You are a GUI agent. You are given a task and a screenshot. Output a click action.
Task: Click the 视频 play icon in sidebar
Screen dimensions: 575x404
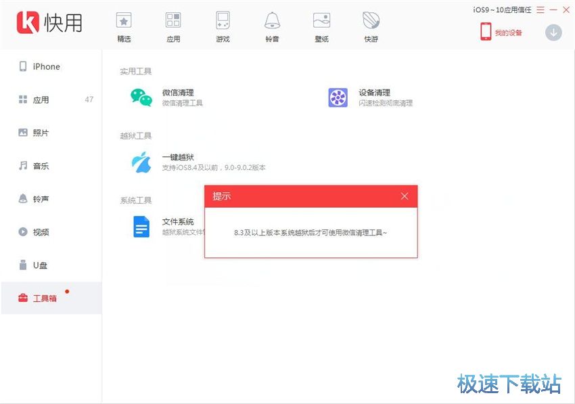[23, 231]
